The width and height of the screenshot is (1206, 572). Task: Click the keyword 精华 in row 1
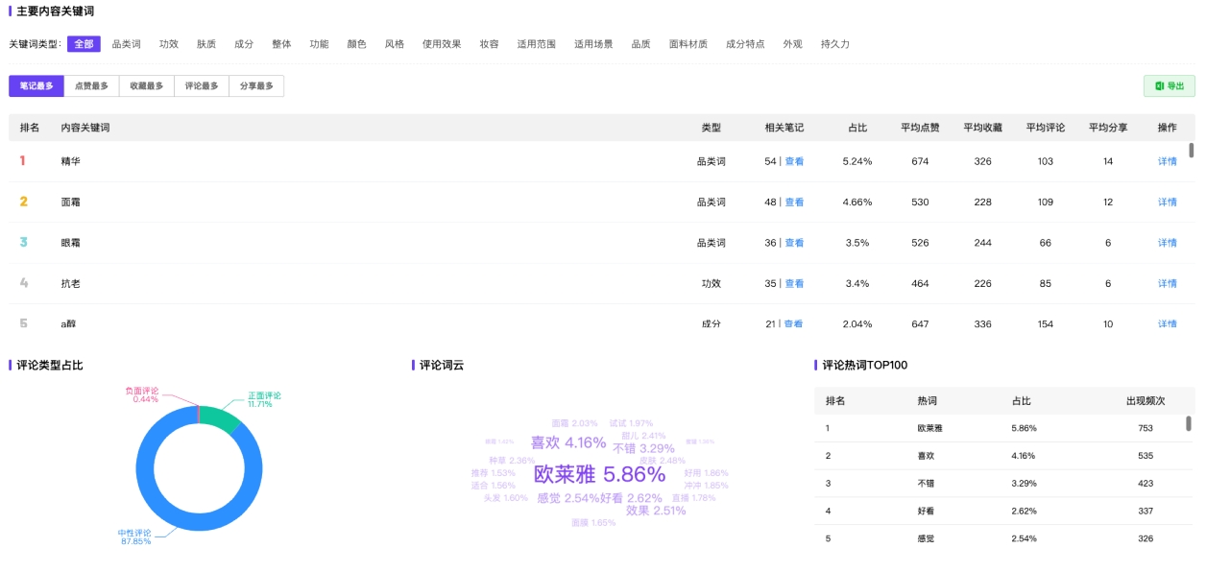point(70,161)
